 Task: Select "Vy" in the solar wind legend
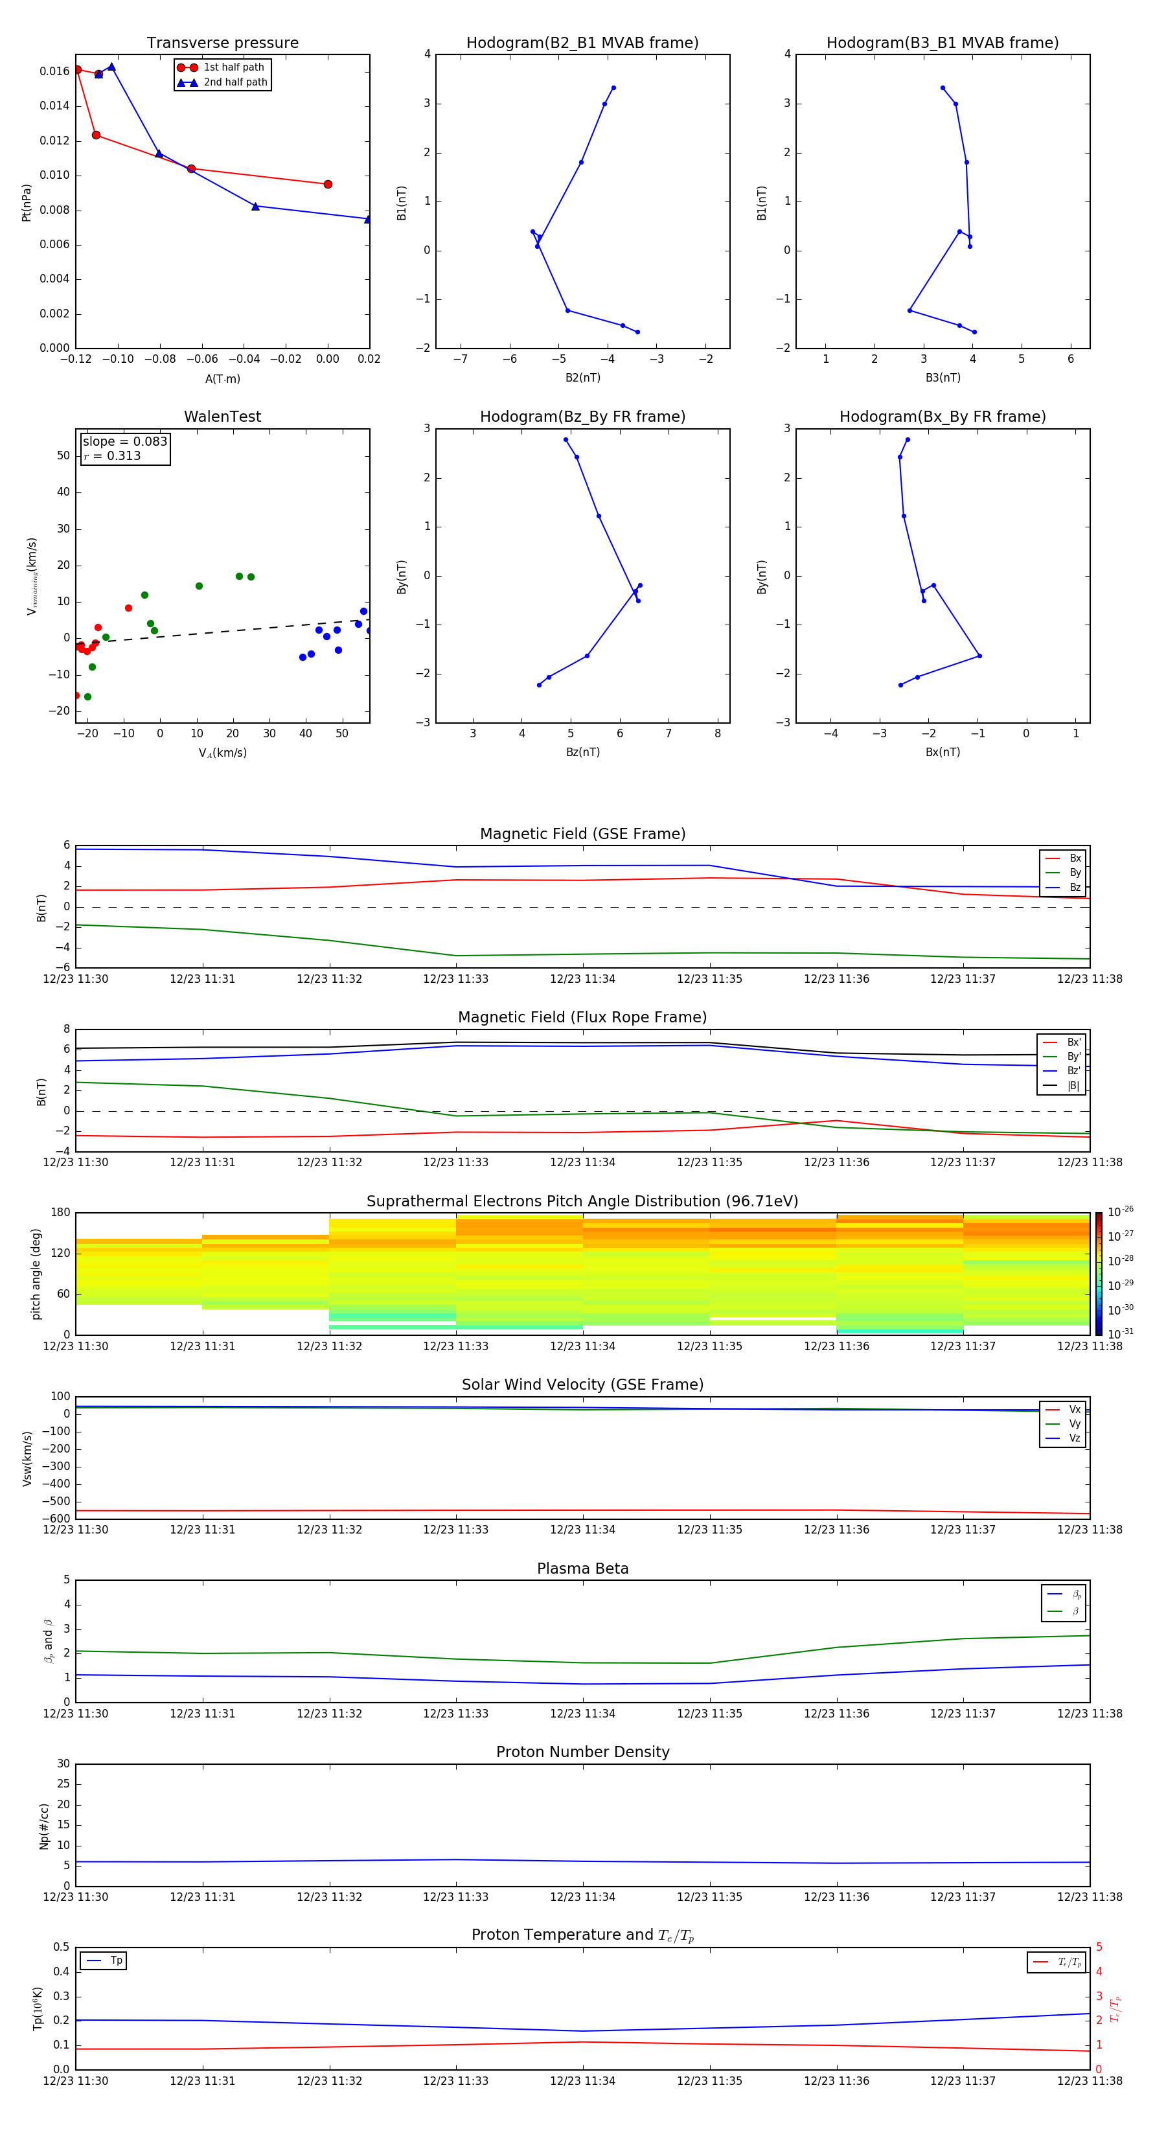pos(1063,1423)
